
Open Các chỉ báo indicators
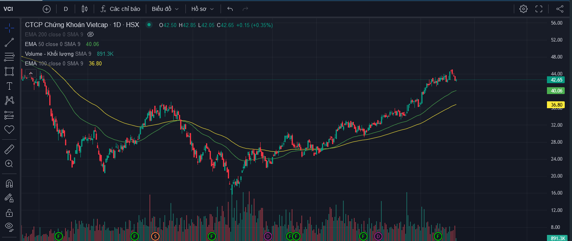[x=120, y=9]
